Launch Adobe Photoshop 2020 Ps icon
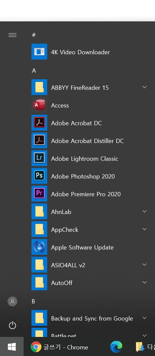 pyautogui.click(x=39, y=176)
